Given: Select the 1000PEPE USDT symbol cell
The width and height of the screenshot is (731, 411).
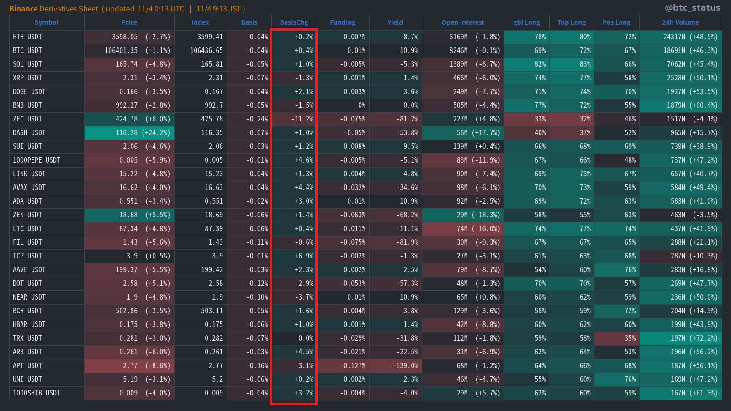Looking at the screenshot, I should pyautogui.click(x=37, y=160).
